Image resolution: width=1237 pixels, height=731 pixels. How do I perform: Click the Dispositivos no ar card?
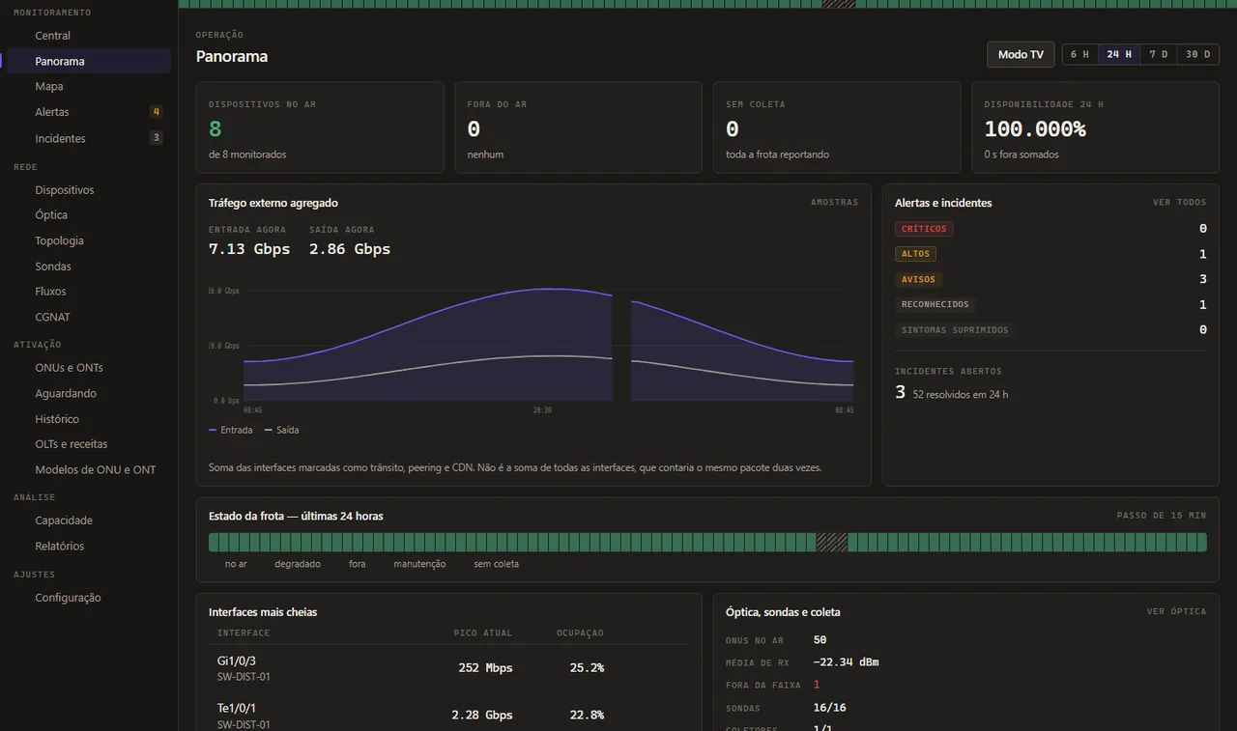(320, 127)
